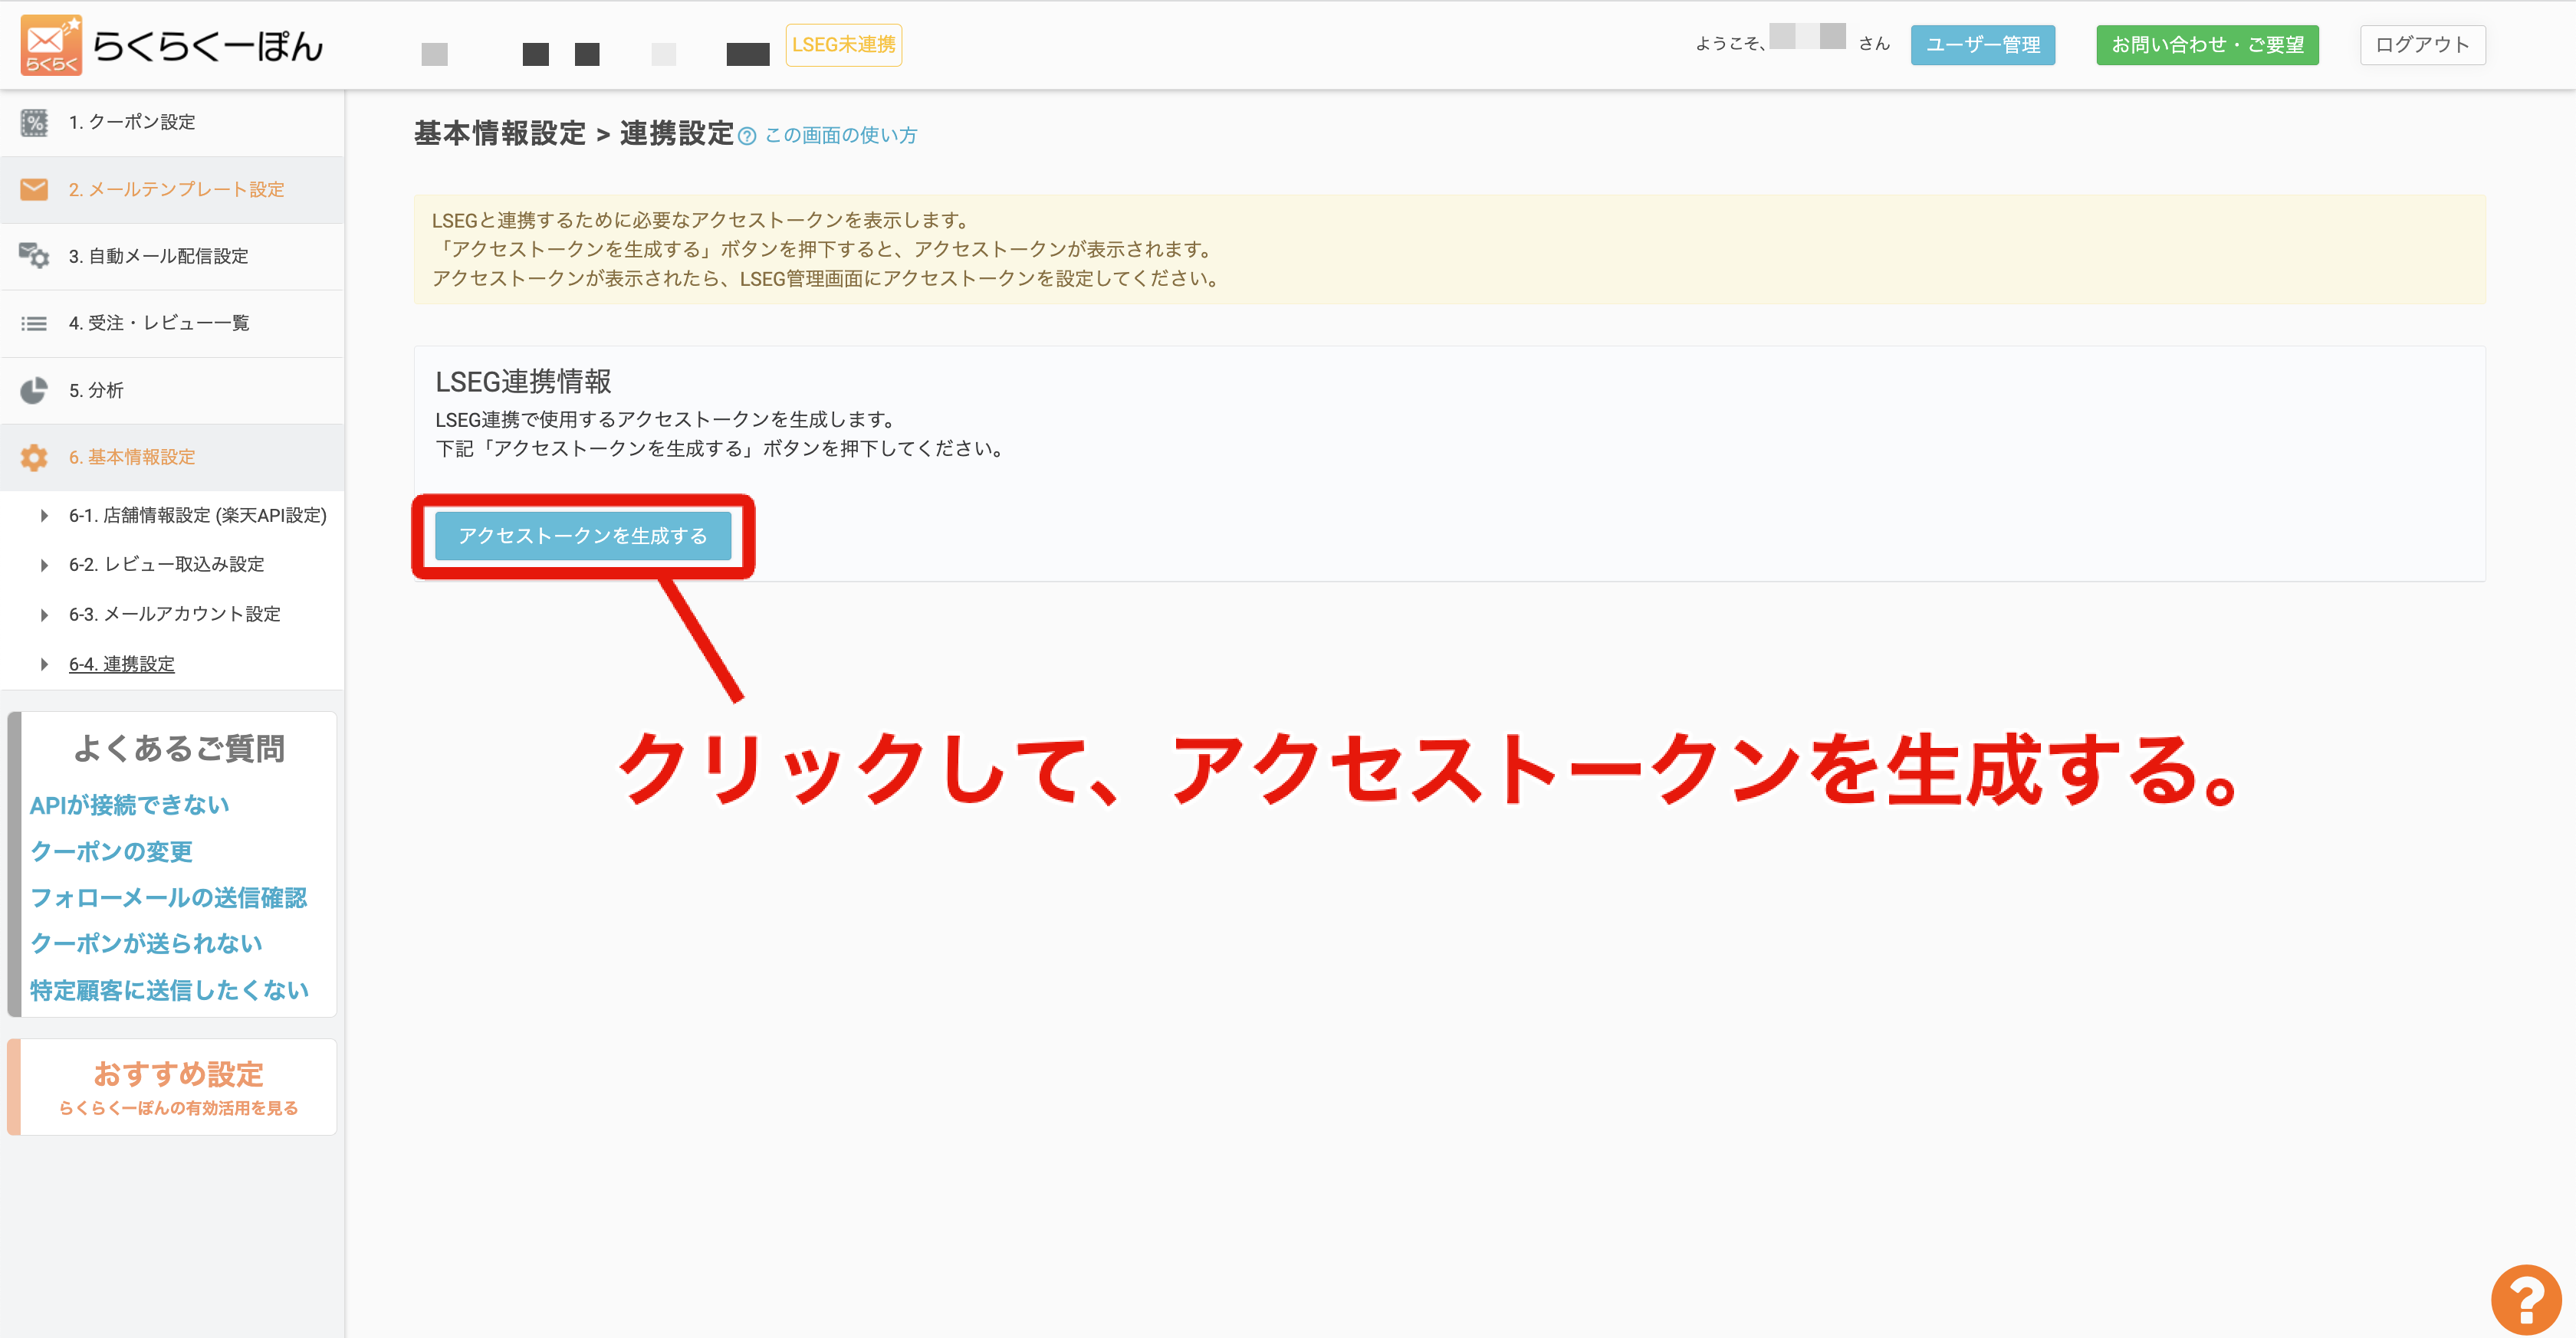Click LSEG連携情報 heading

click(523, 382)
